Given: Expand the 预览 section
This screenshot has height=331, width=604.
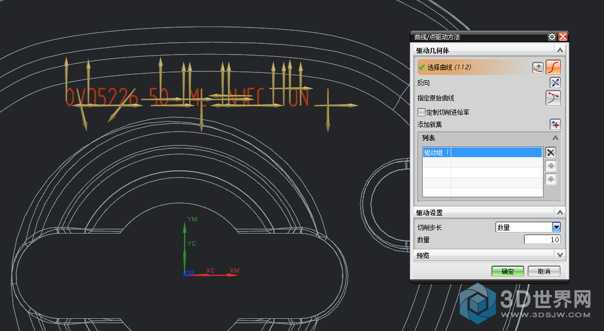Looking at the screenshot, I should click(560, 255).
